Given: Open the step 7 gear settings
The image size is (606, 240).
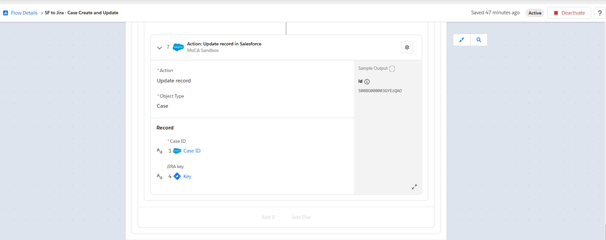Looking at the screenshot, I should click(406, 47).
